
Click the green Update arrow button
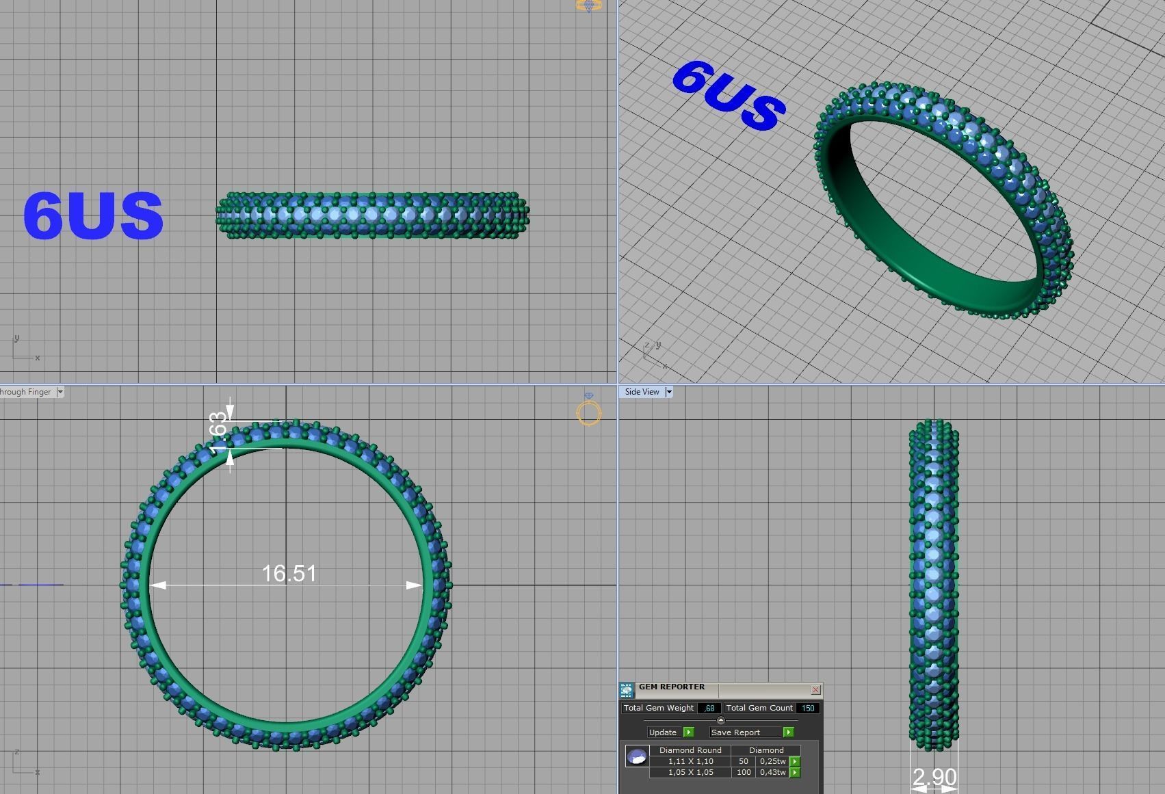pos(689,732)
